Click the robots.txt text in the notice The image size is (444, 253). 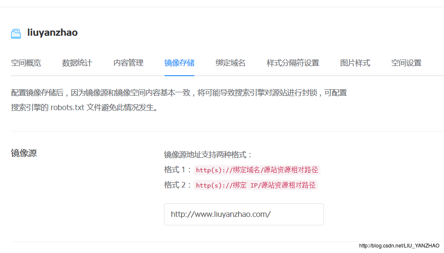point(67,108)
